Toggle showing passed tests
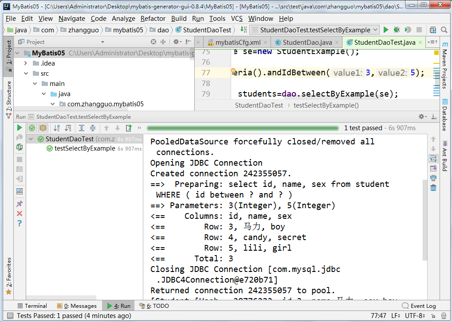The image size is (452, 322). pos(32,128)
